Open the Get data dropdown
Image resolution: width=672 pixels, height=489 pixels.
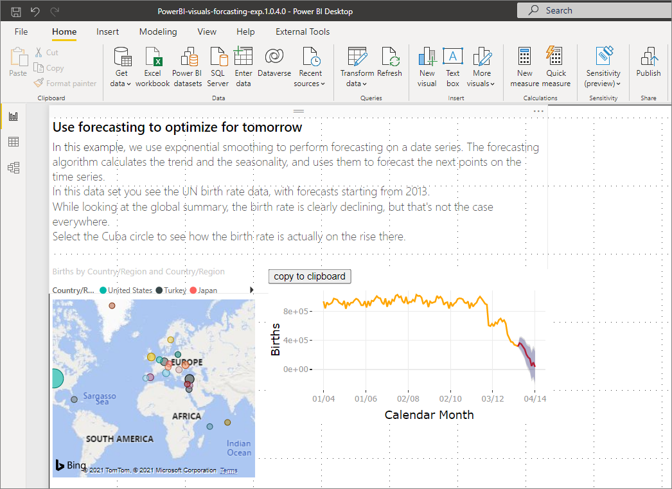tap(121, 67)
